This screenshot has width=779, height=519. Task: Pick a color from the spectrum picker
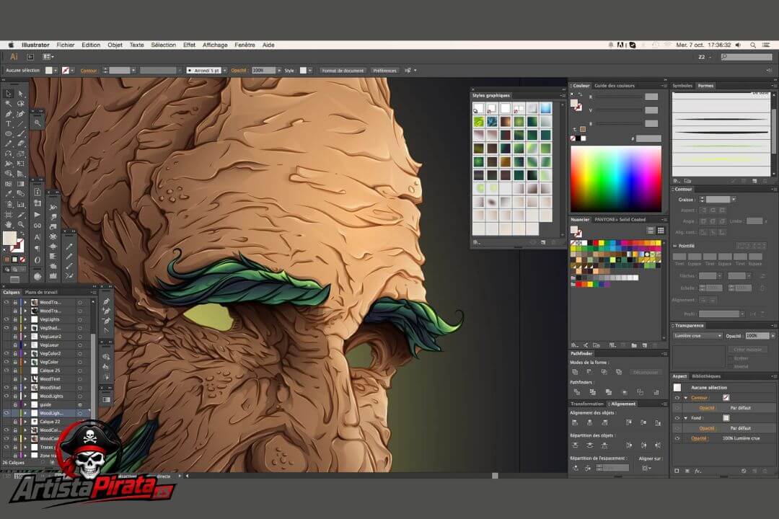pyautogui.click(x=616, y=179)
